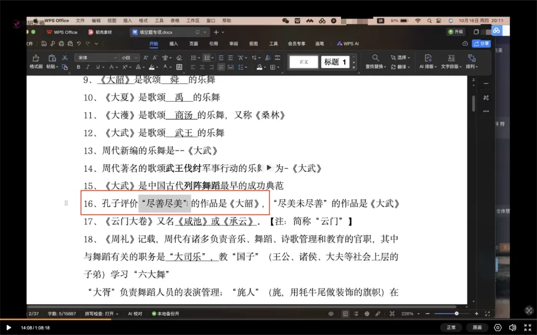Toggle eye protection mode icon in status bar

[x=331, y=314]
